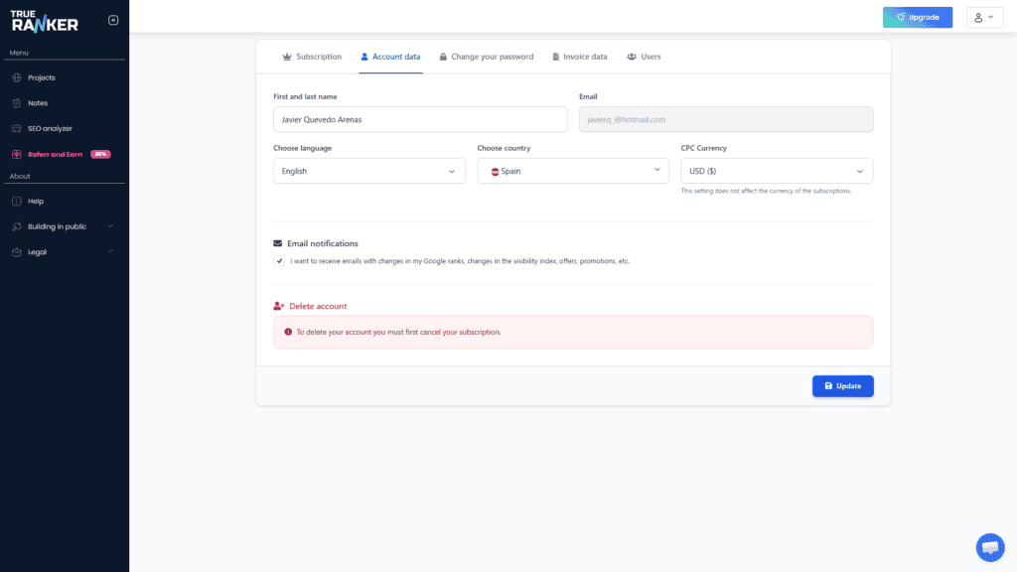The width and height of the screenshot is (1017, 572).
Task: Open the Choose language dropdown
Action: pos(368,170)
